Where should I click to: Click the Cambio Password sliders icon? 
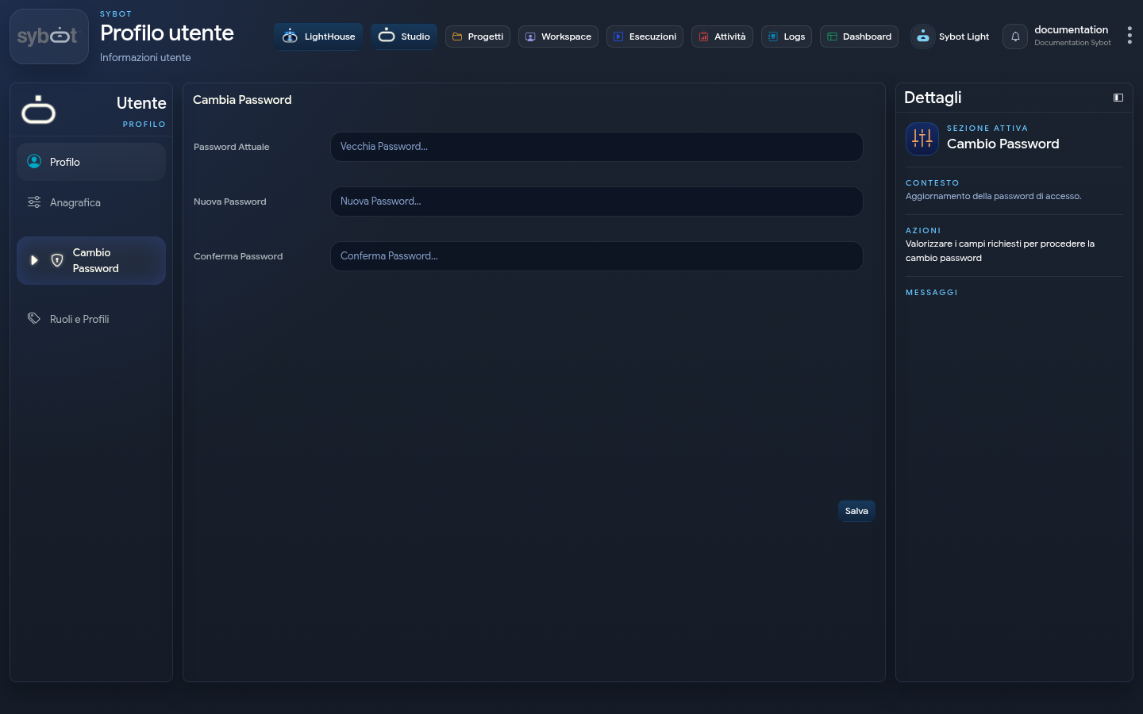point(922,139)
